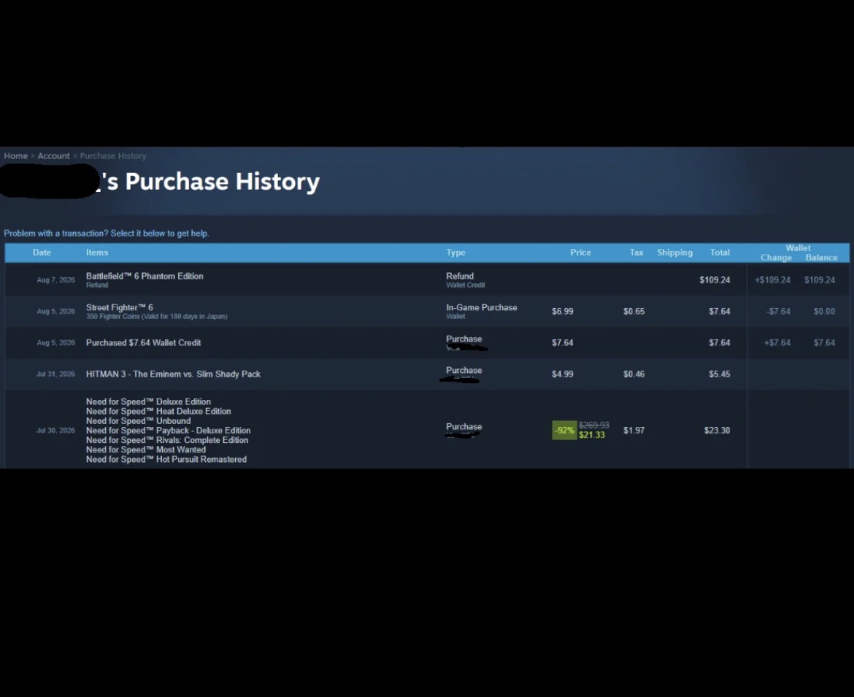Click the Aug 7, 2026 date cell
854x697 pixels.
click(55, 280)
